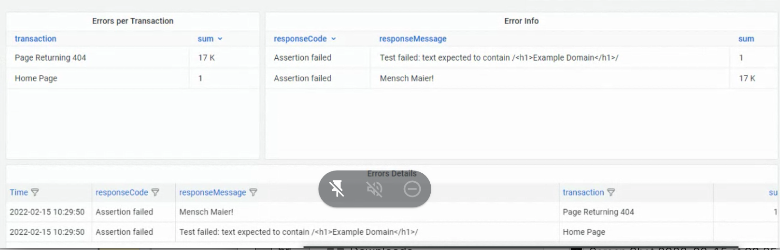
Task: Open the Error Info panel title menu
Action: (521, 21)
